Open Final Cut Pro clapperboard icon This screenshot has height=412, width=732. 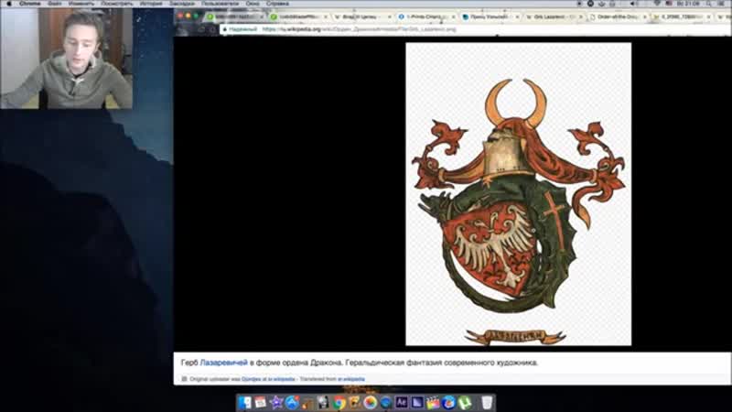tap(433, 402)
